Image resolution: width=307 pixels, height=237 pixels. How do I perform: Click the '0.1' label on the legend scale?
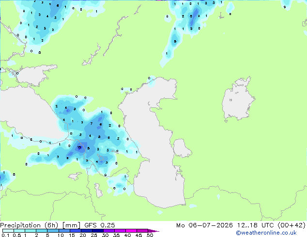click(x=6, y=235)
